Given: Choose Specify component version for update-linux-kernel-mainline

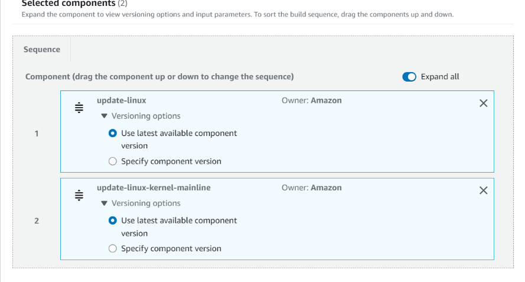Looking at the screenshot, I should [x=113, y=249].
